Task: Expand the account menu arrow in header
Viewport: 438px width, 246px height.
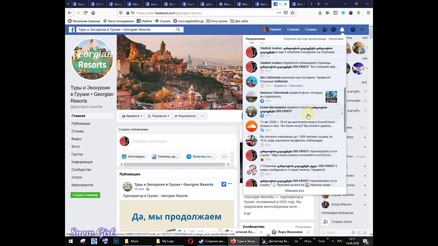Action: pyautogui.click(x=362, y=30)
